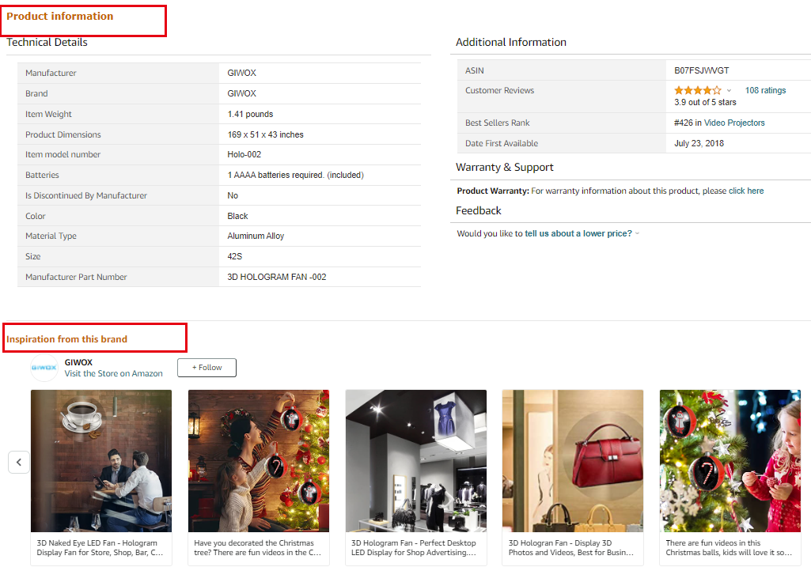Open 'There are fun videos' caption
This screenshot has width=811, height=567.
point(729,548)
